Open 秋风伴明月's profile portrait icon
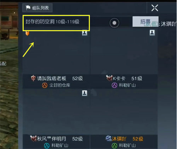The width and height of the screenshot is (177, 149). pos(85,93)
